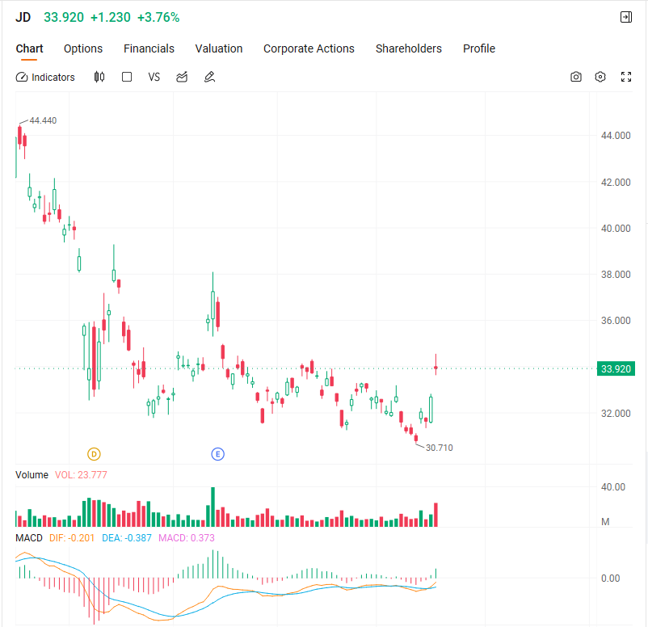Open the VS compare tool
Viewport: 648px width, 627px height.
(154, 77)
